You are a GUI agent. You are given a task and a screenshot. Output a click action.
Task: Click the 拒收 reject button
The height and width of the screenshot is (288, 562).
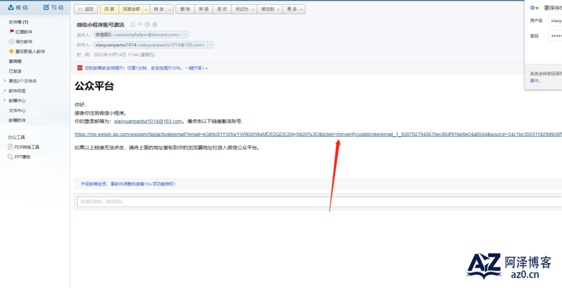(x=222, y=9)
